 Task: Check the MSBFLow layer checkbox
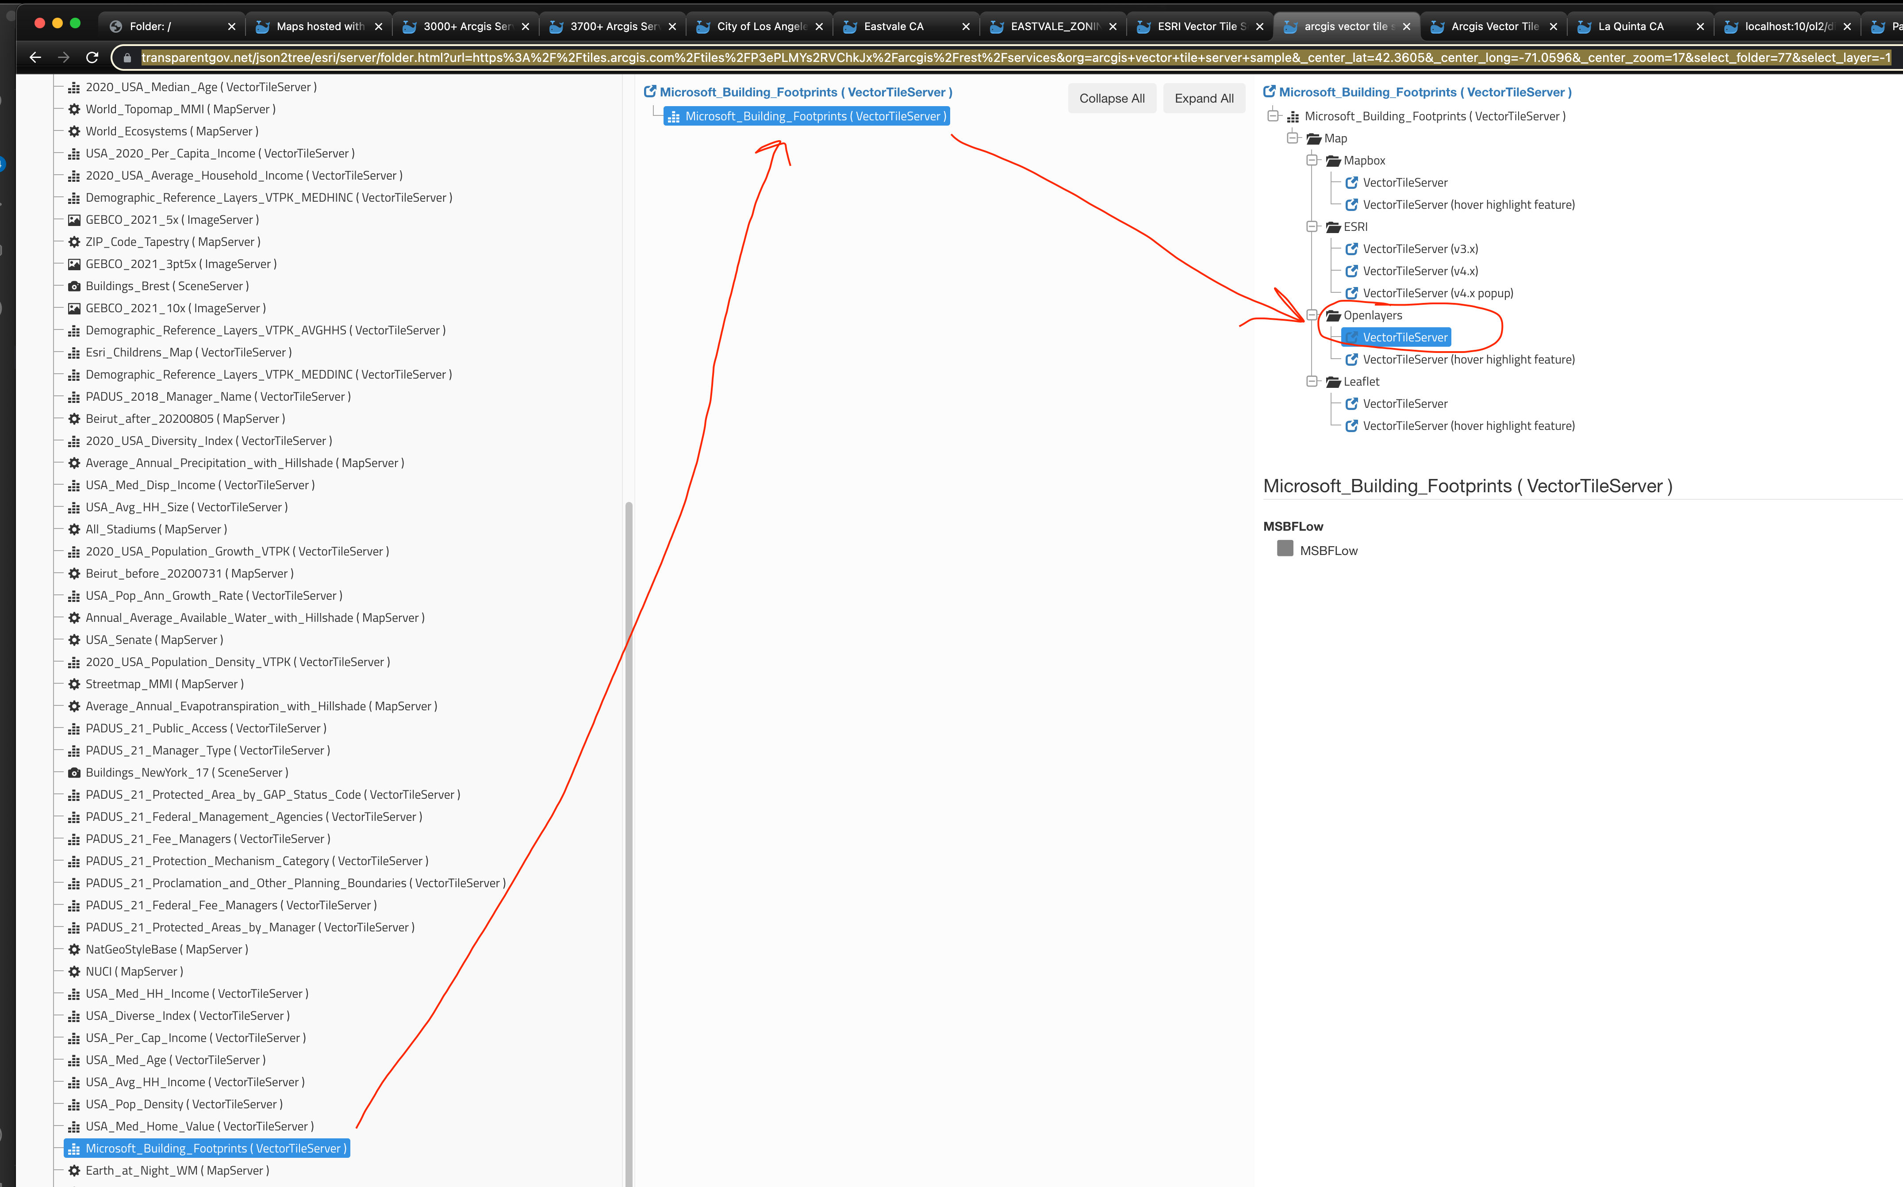(x=1285, y=550)
